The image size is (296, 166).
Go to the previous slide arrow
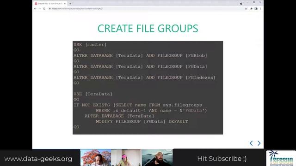point(251,143)
